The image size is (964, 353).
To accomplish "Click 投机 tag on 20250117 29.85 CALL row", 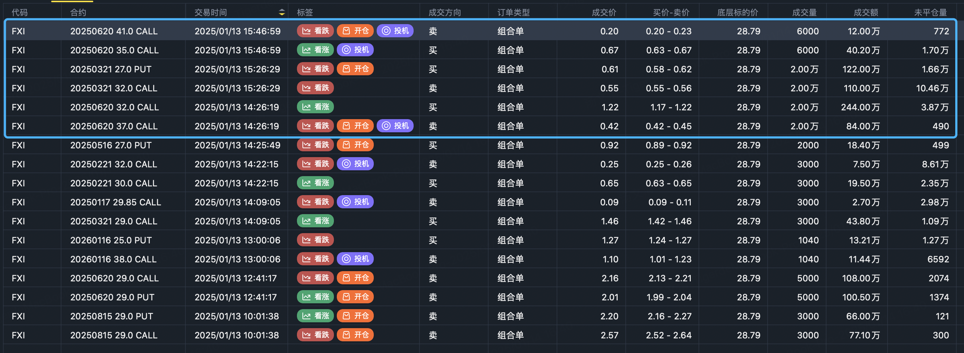I will (355, 202).
